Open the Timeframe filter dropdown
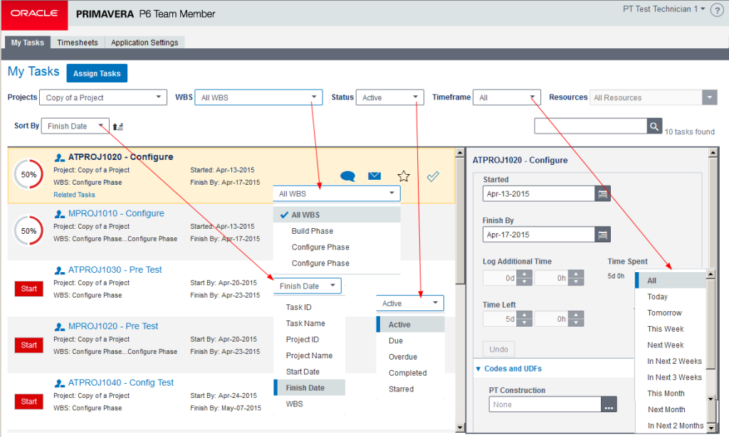 click(x=507, y=97)
